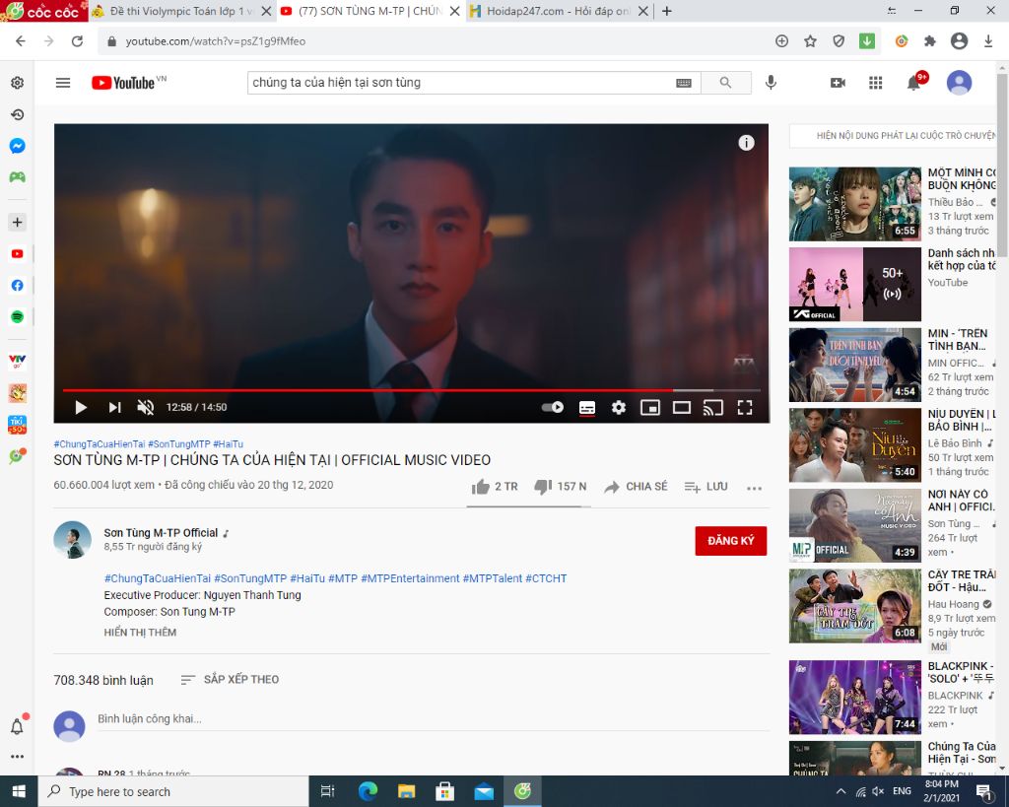The image size is (1009, 807).
Task: Click the Bình luận công khai comment field
Action: pos(434,719)
